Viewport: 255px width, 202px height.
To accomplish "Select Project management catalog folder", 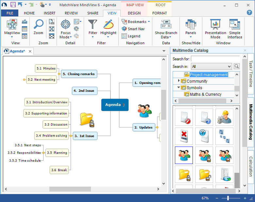I will 209,74.
